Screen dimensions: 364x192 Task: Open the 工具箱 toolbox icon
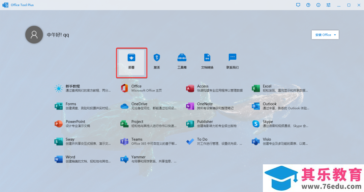click(x=182, y=57)
